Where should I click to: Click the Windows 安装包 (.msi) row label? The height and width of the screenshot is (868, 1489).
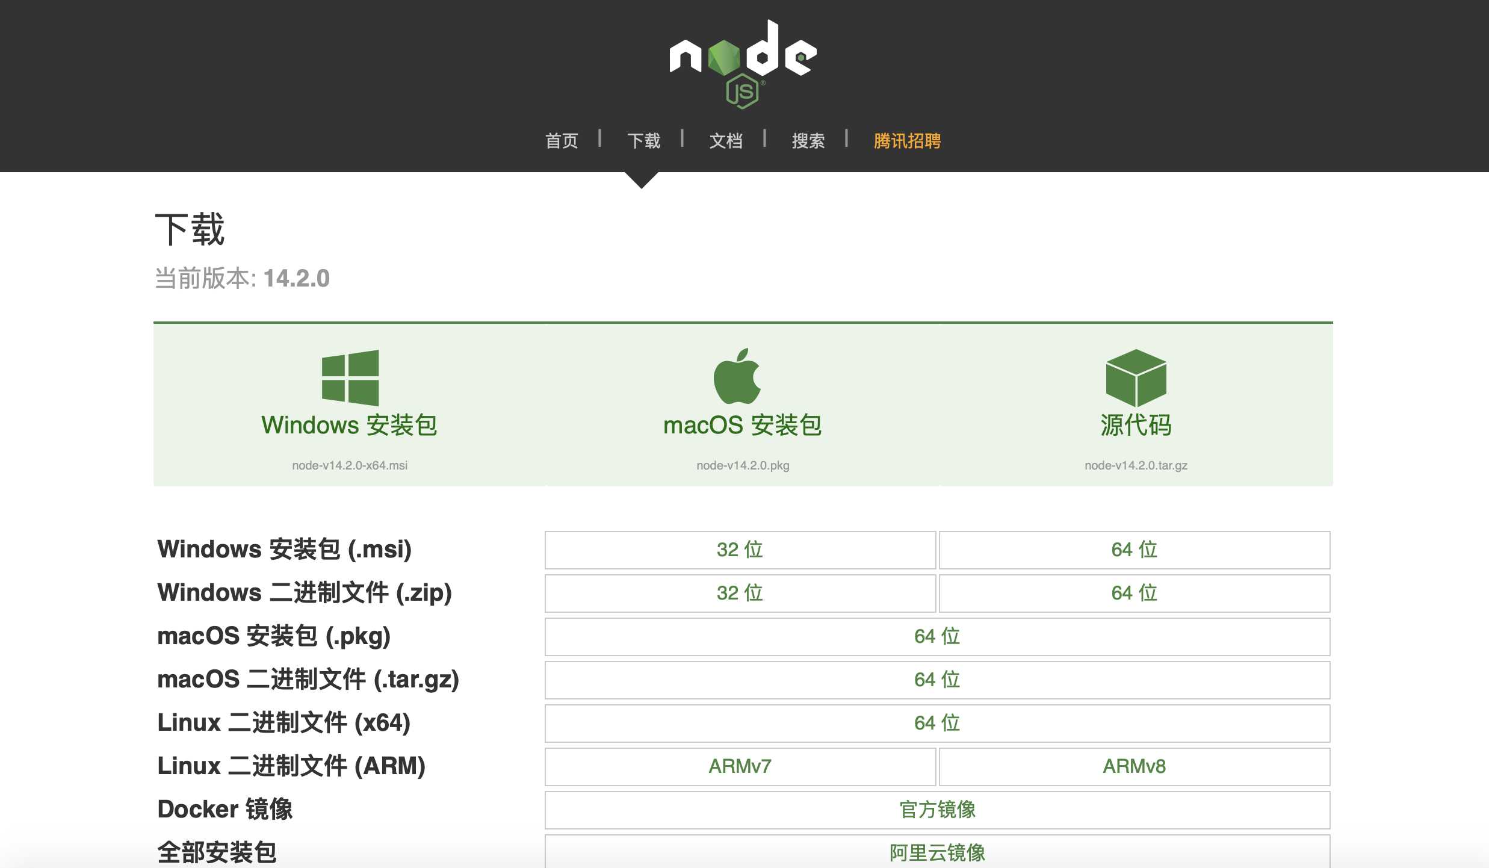pos(285,549)
